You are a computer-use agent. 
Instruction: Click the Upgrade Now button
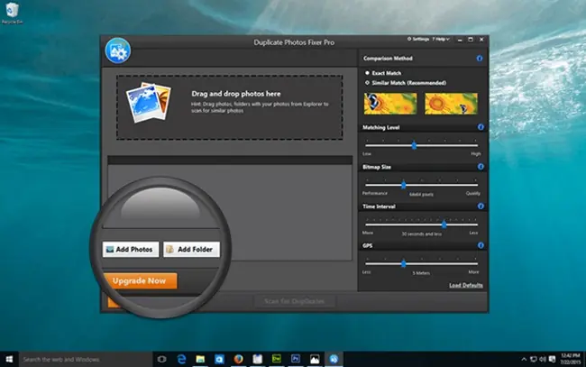coord(140,280)
